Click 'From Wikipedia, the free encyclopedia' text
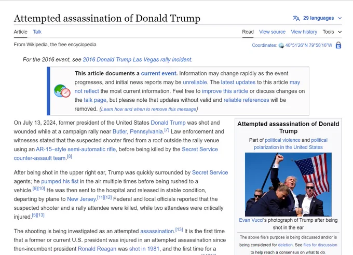The width and height of the screenshot is (353, 255). pyautogui.click(x=55, y=45)
